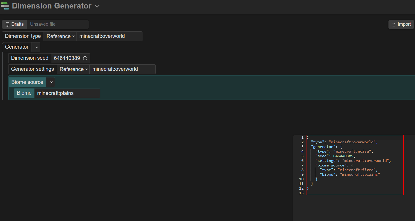Screen dimensions: 415x221
Task: Click the Unsaved file name field
Action: (x=58, y=24)
